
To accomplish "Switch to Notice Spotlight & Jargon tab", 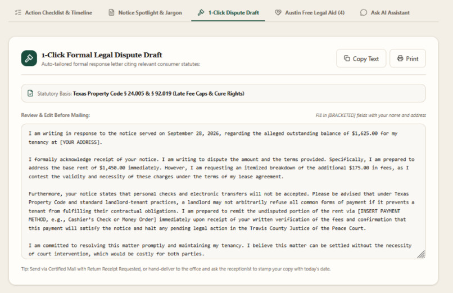I will pos(146,13).
